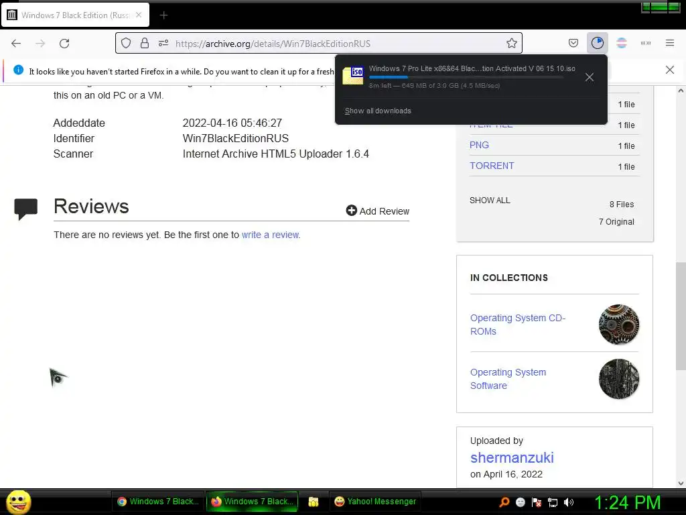Click the forward navigation arrow
Screen dimensions: 686x515
click(40, 44)
